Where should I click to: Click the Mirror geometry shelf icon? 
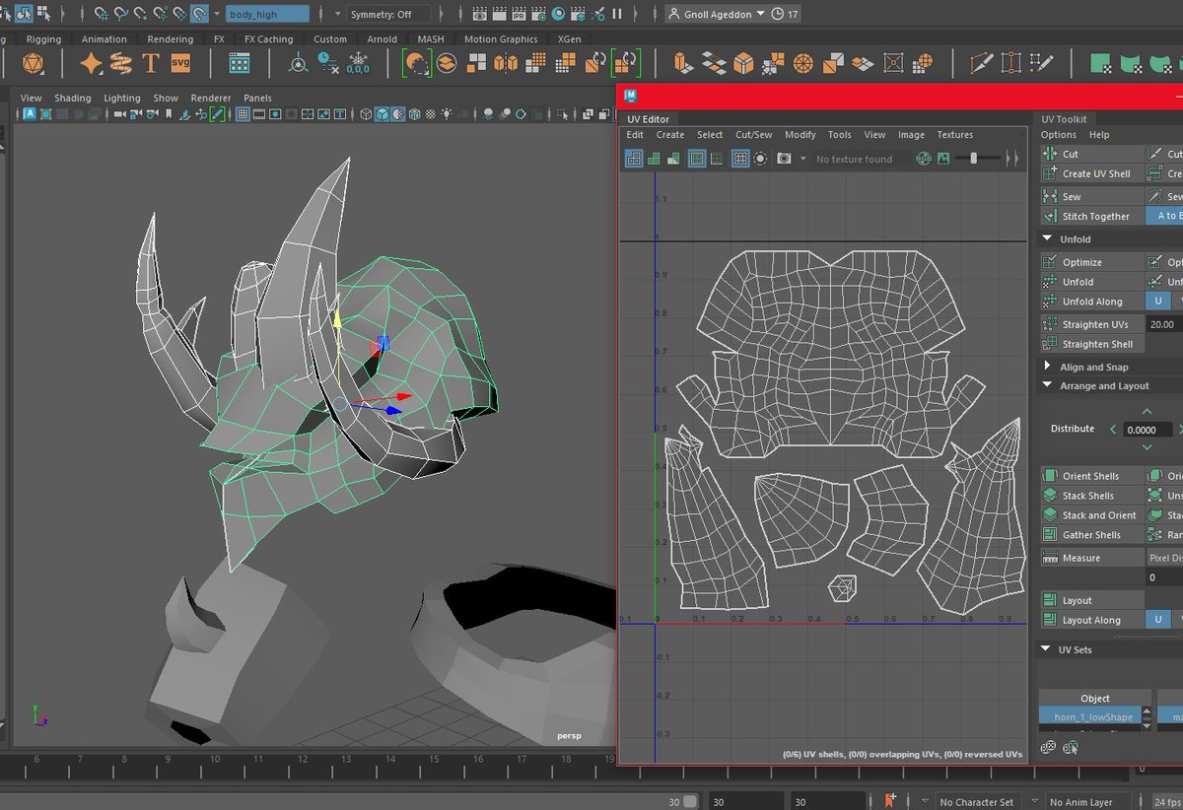506,64
